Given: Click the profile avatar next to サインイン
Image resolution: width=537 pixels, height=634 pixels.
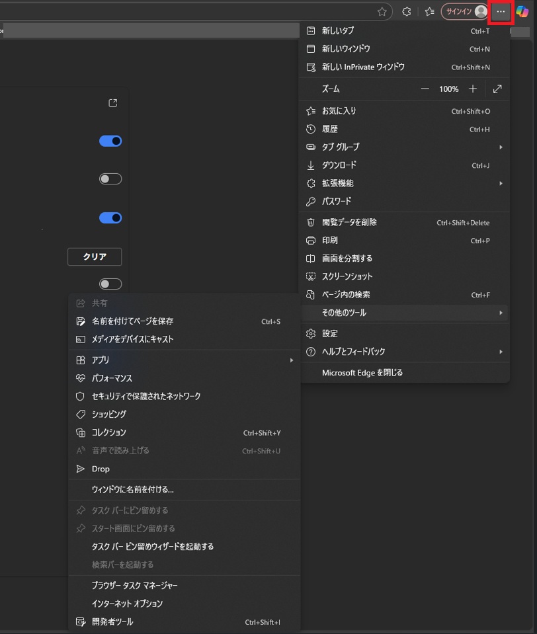Looking at the screenshot, I should (481, 12).
